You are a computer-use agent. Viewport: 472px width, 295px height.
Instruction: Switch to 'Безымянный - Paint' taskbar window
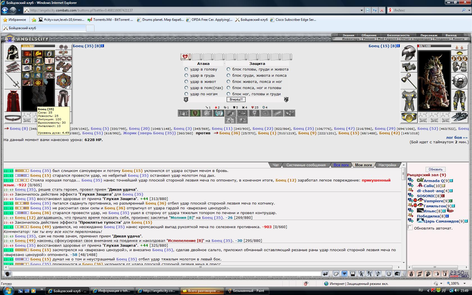click(x=247, y=291)
